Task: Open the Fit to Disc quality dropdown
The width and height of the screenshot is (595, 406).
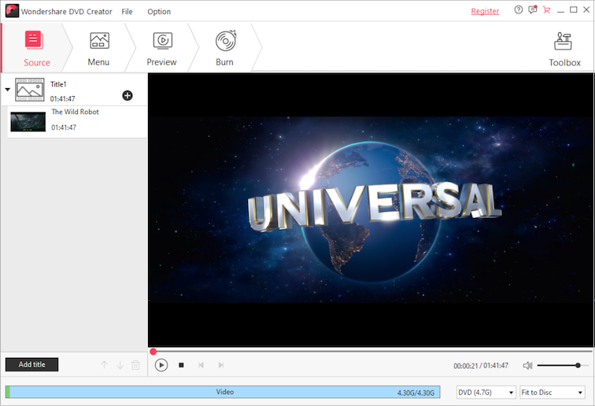Action: pos(552,393)
